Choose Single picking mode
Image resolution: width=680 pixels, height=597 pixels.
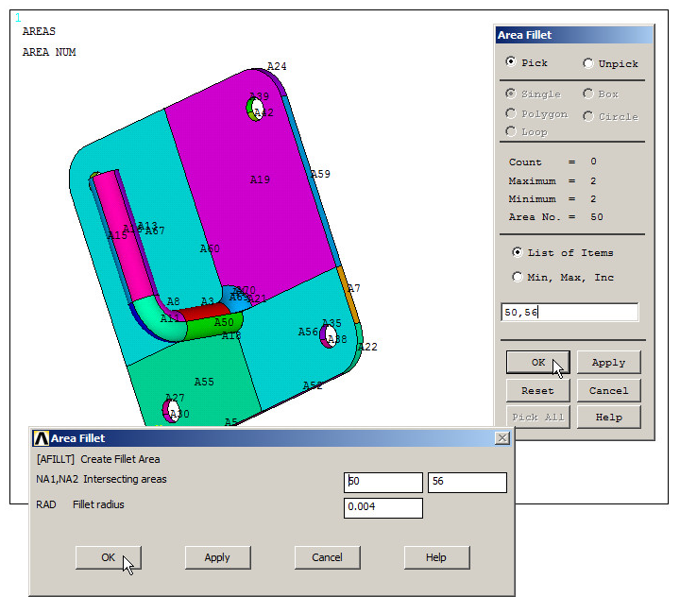[511, 94]
